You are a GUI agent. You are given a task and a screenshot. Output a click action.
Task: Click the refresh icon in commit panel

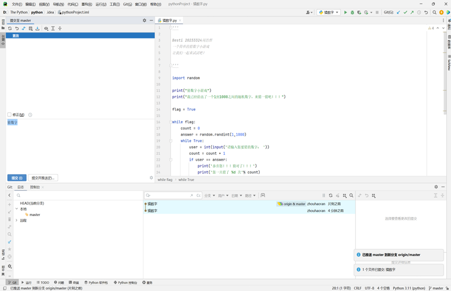[10, 29]
